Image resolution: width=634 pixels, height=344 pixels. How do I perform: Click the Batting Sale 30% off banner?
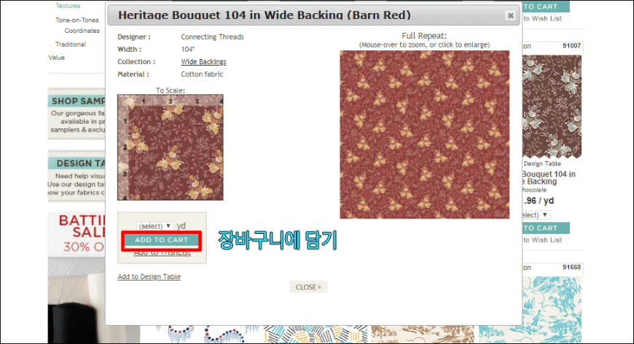77,235
